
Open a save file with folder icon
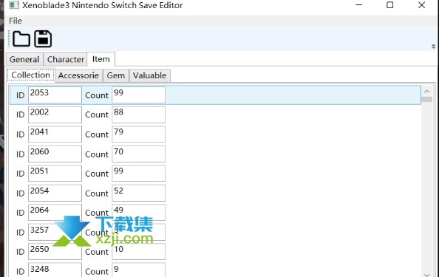click(21, 39)
